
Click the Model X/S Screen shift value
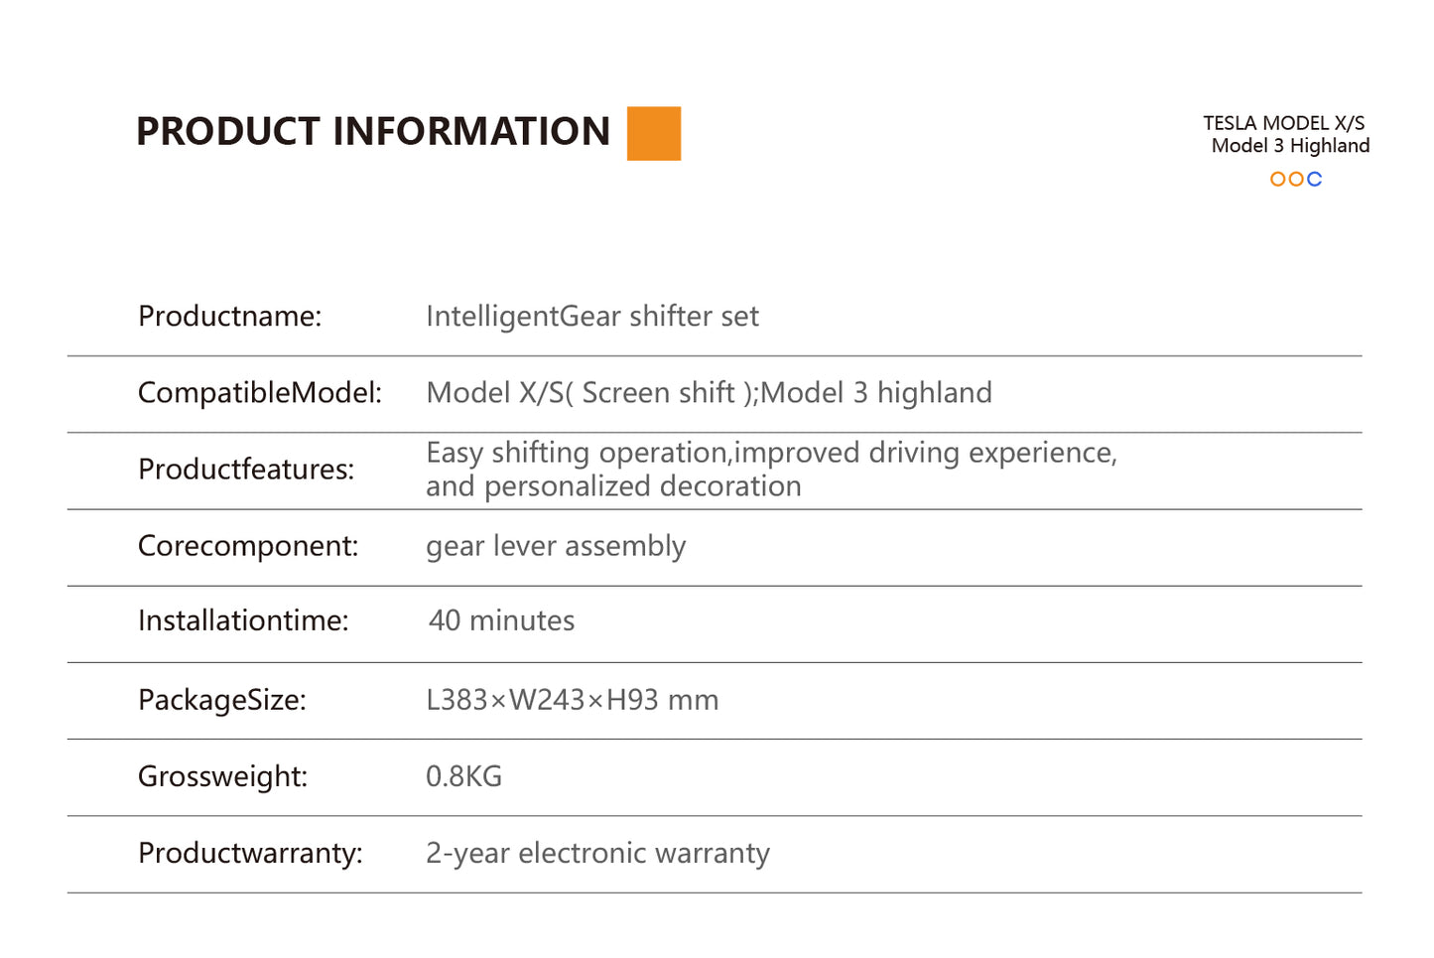point(709,393)
